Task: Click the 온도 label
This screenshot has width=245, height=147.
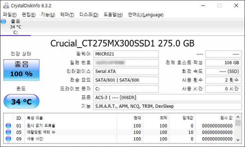Action: [x=21, y=89]
